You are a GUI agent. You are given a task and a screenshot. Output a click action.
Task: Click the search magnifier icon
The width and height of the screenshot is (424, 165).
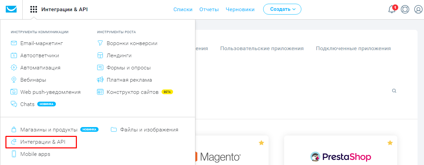coord(394,91)
